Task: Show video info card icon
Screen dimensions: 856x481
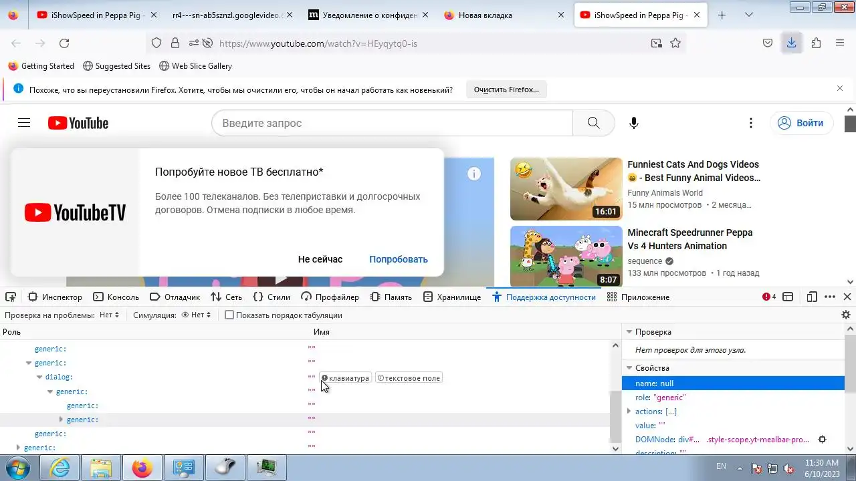Action: tap(474, 174)
